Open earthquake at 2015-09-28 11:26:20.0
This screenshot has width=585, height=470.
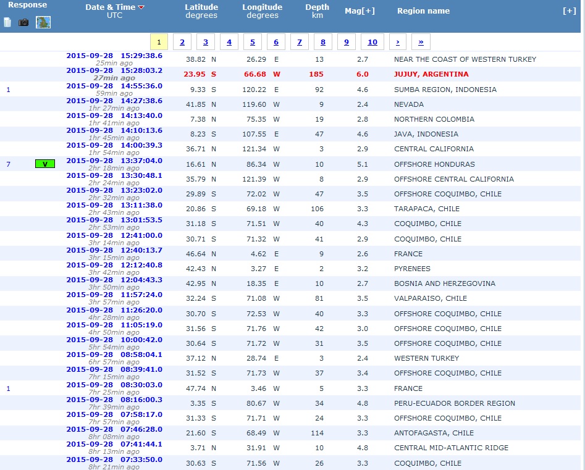[x=114, y=310]
